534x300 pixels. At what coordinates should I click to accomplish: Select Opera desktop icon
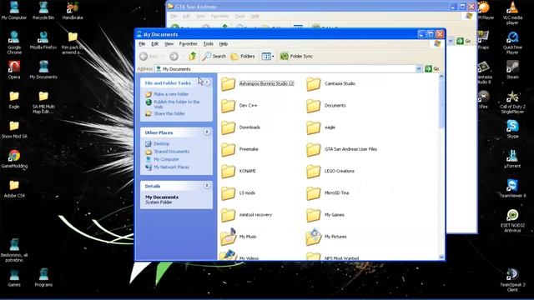click(x=14, y=70)
